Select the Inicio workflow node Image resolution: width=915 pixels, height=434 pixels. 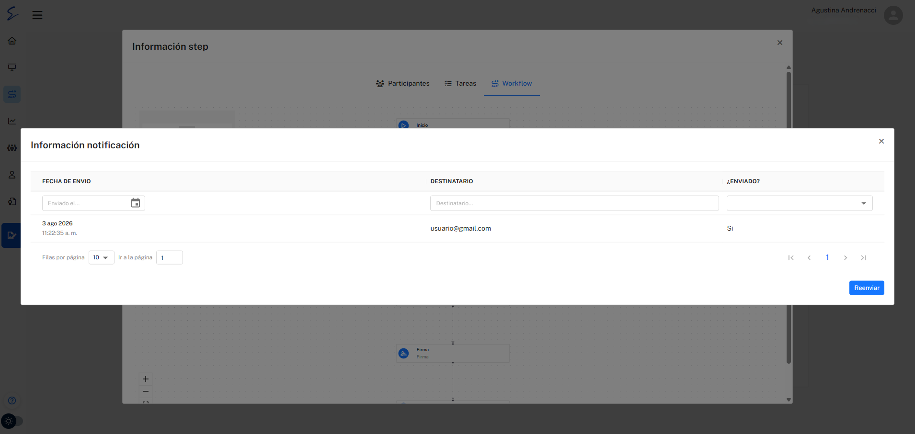[453, 124]
